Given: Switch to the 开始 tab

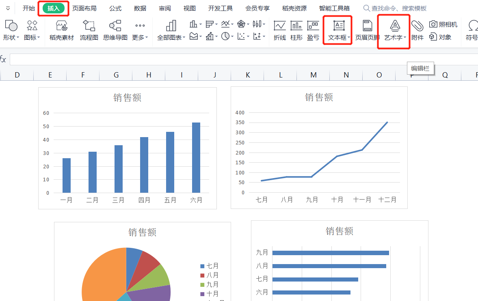Looking at the screenshot, I should pos(29,8).
